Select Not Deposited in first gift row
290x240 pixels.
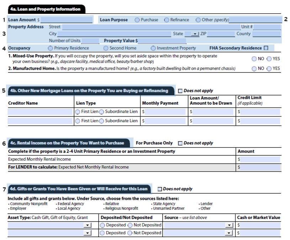click(130, 225)
